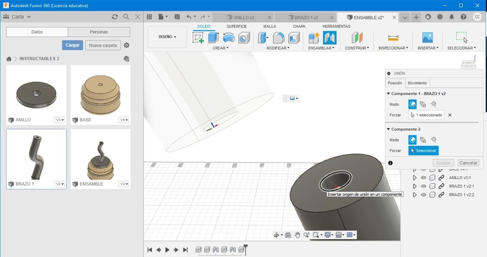Image resolution: width=487 pixels, height=257 pixels.
Task: Open notifications bell
Action: click(452, 17)
